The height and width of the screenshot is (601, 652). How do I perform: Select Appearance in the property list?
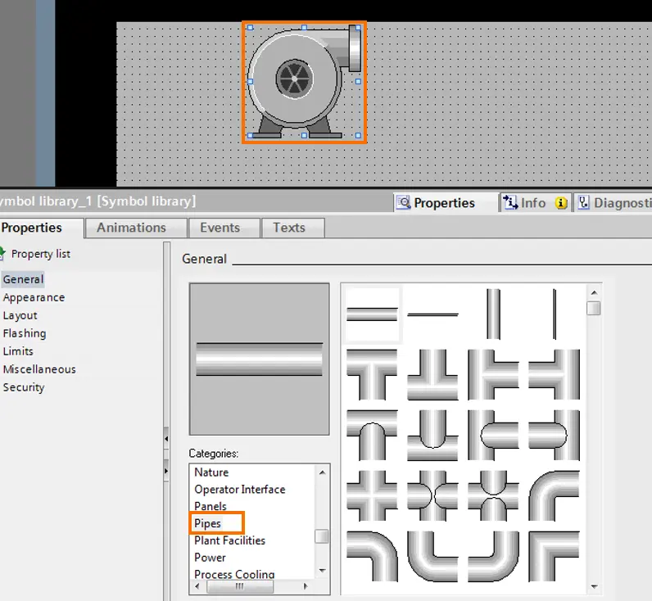[34, 297]
